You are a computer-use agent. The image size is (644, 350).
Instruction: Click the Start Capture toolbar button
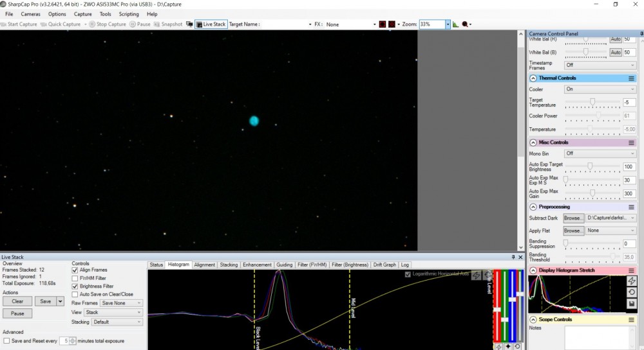[x=19, y=24]
